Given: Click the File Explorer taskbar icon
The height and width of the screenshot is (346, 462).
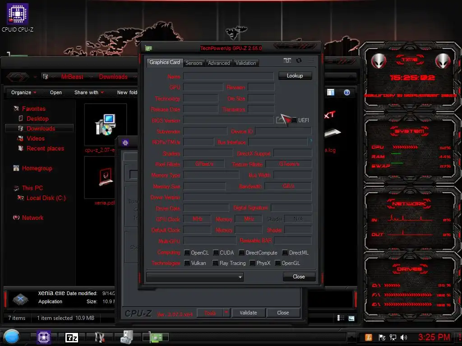Looking at the screenshot, I should click(99, 337).
